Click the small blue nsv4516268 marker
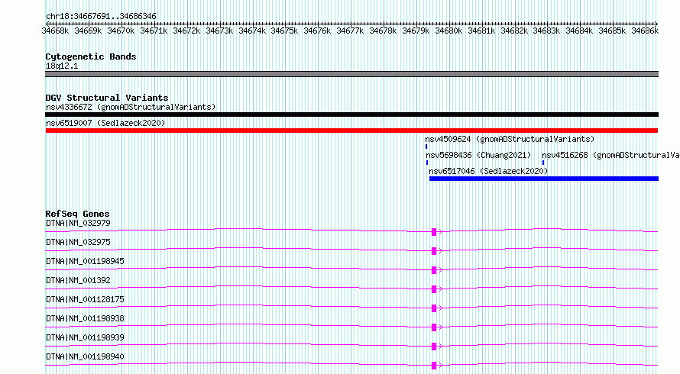680x374 pixels. click(x=543, y=163)
